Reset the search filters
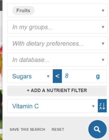 [x=58, y=129]
